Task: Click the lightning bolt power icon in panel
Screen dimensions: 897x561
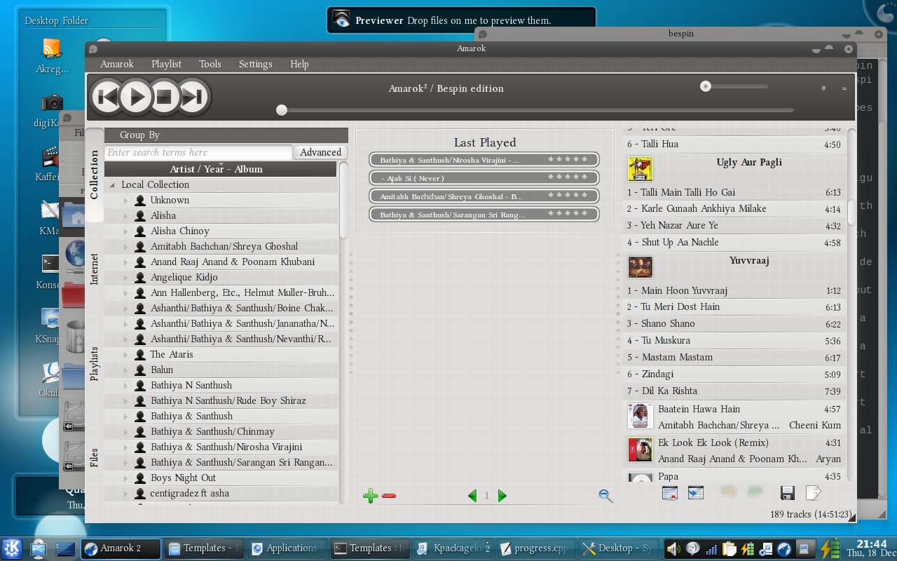Action: 830,548
